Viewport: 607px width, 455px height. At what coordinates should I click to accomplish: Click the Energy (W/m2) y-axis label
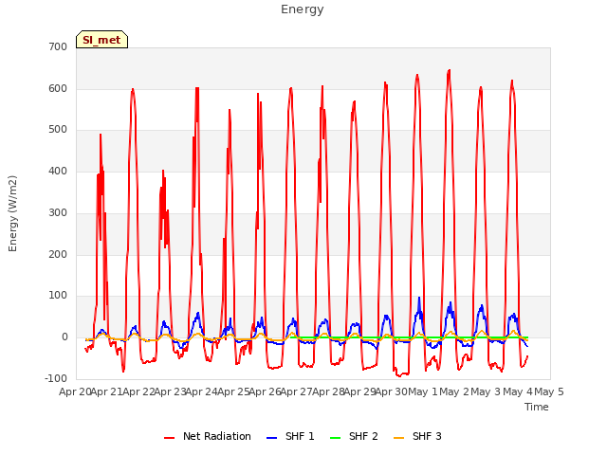coord(12,213)
